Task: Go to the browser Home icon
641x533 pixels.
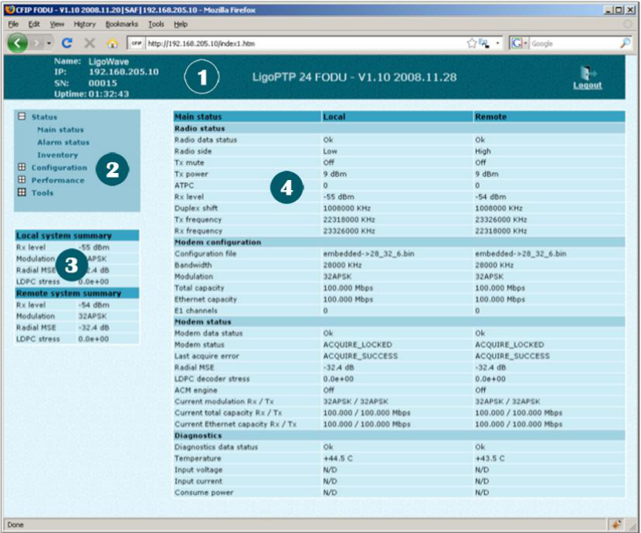Action: pyautogui.click(x=112, y=44)
